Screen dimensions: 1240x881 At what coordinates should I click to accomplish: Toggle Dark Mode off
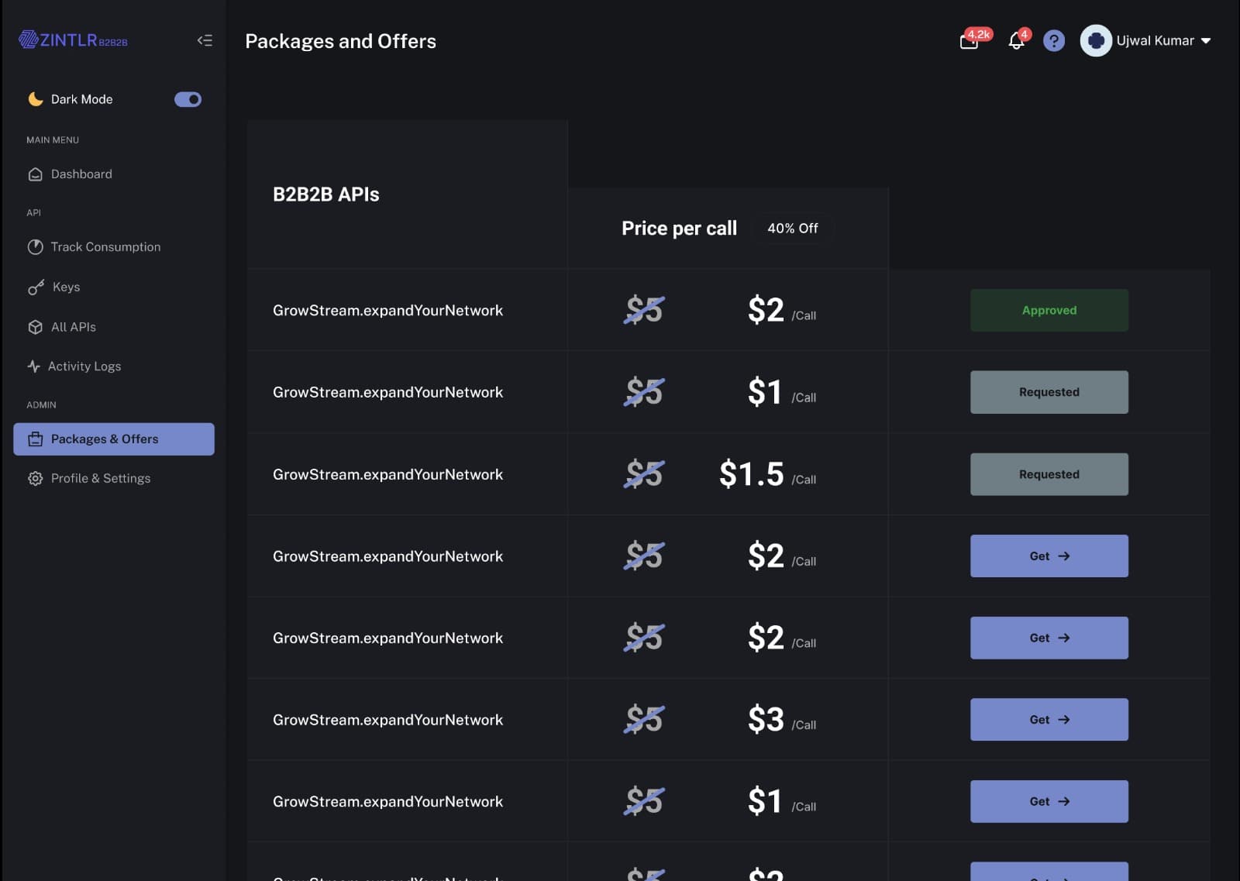pyautogui.click(x=188, y=99)
